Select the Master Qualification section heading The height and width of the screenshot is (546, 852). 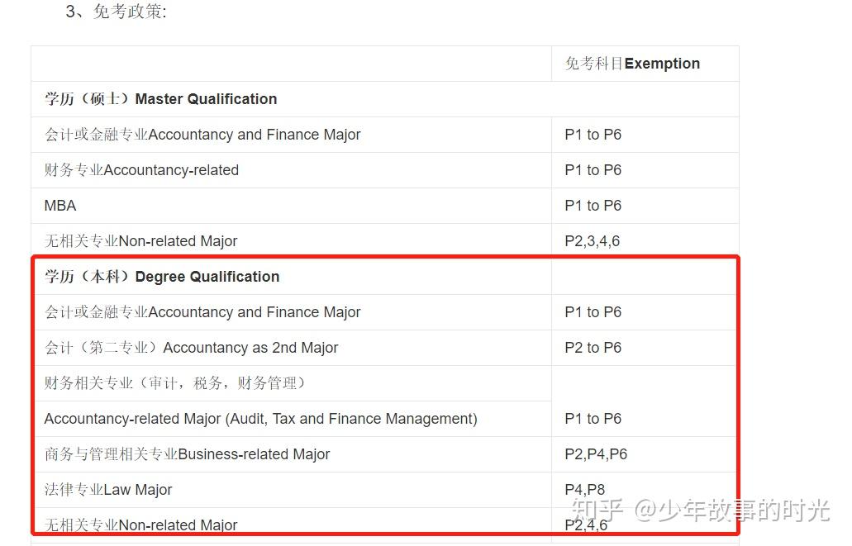coord(161,99)
